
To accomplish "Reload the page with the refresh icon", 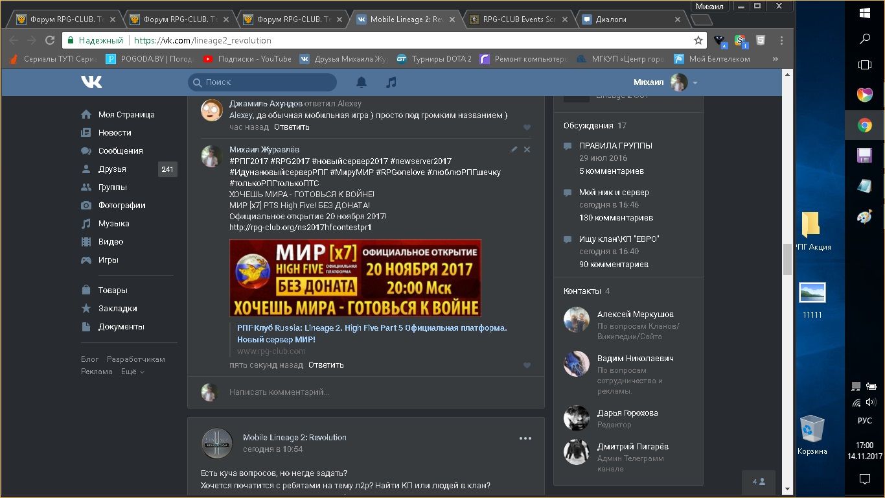I will 50,40.
